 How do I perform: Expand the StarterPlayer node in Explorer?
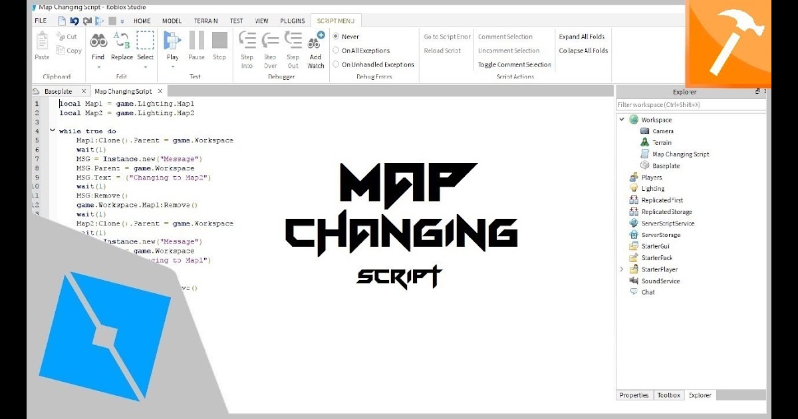(622, 269)
